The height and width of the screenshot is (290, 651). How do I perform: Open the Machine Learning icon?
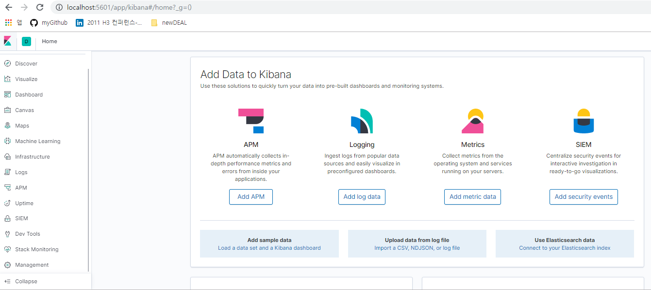pyautogui.click(x=7, y=141)
